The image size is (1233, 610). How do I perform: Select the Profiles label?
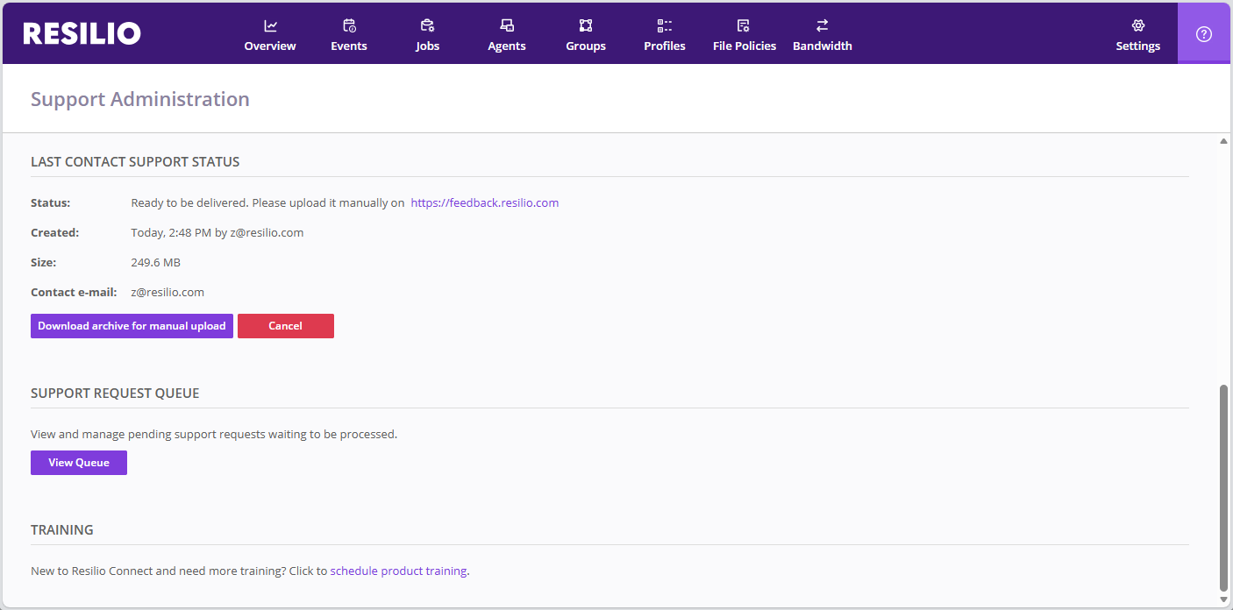(665, 46)
